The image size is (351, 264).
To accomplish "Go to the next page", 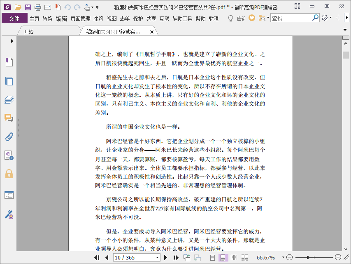I will (166, 257).
